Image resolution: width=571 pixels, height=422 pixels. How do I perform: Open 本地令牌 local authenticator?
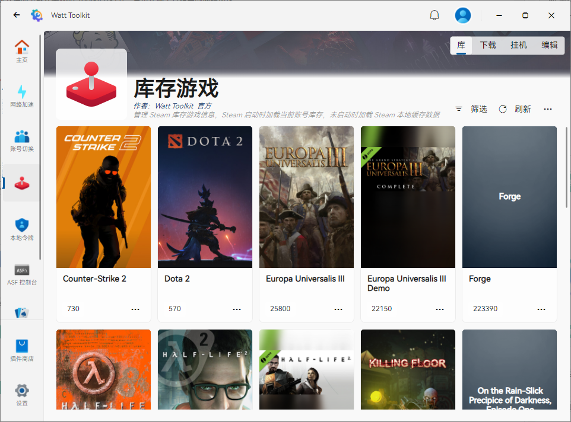22,229
